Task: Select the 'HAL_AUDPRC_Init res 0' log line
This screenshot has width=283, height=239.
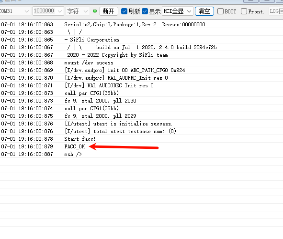Action: pos(116,78)
